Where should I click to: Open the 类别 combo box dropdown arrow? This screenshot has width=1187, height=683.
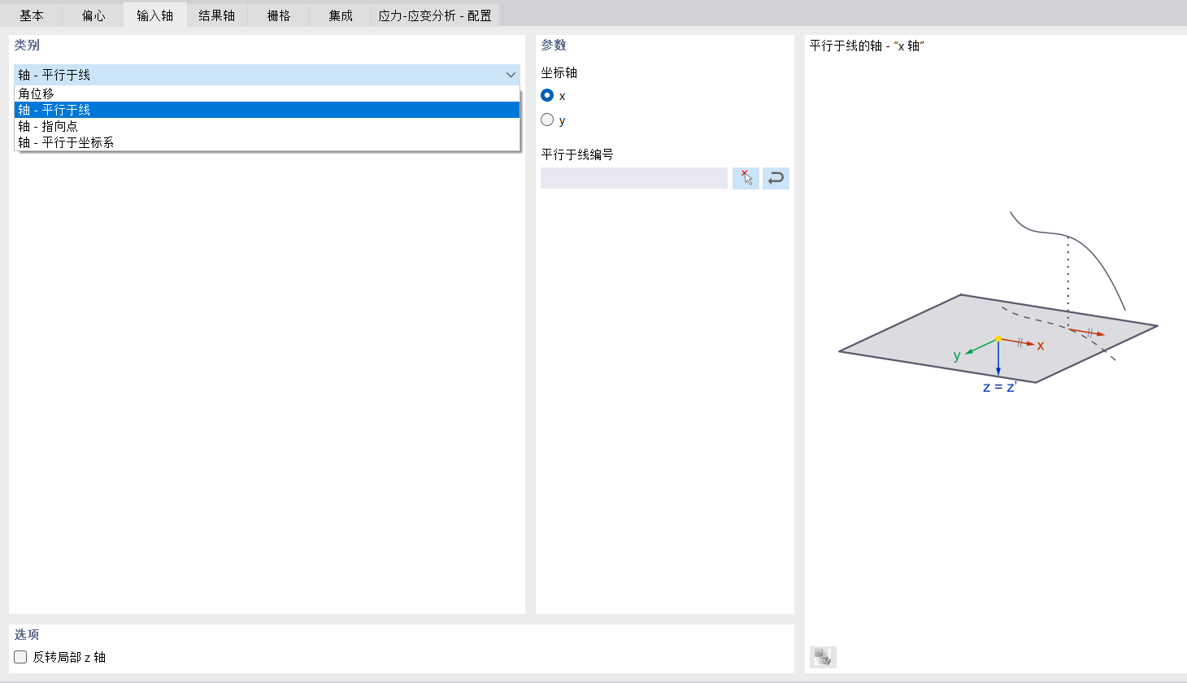pos(511,74)
